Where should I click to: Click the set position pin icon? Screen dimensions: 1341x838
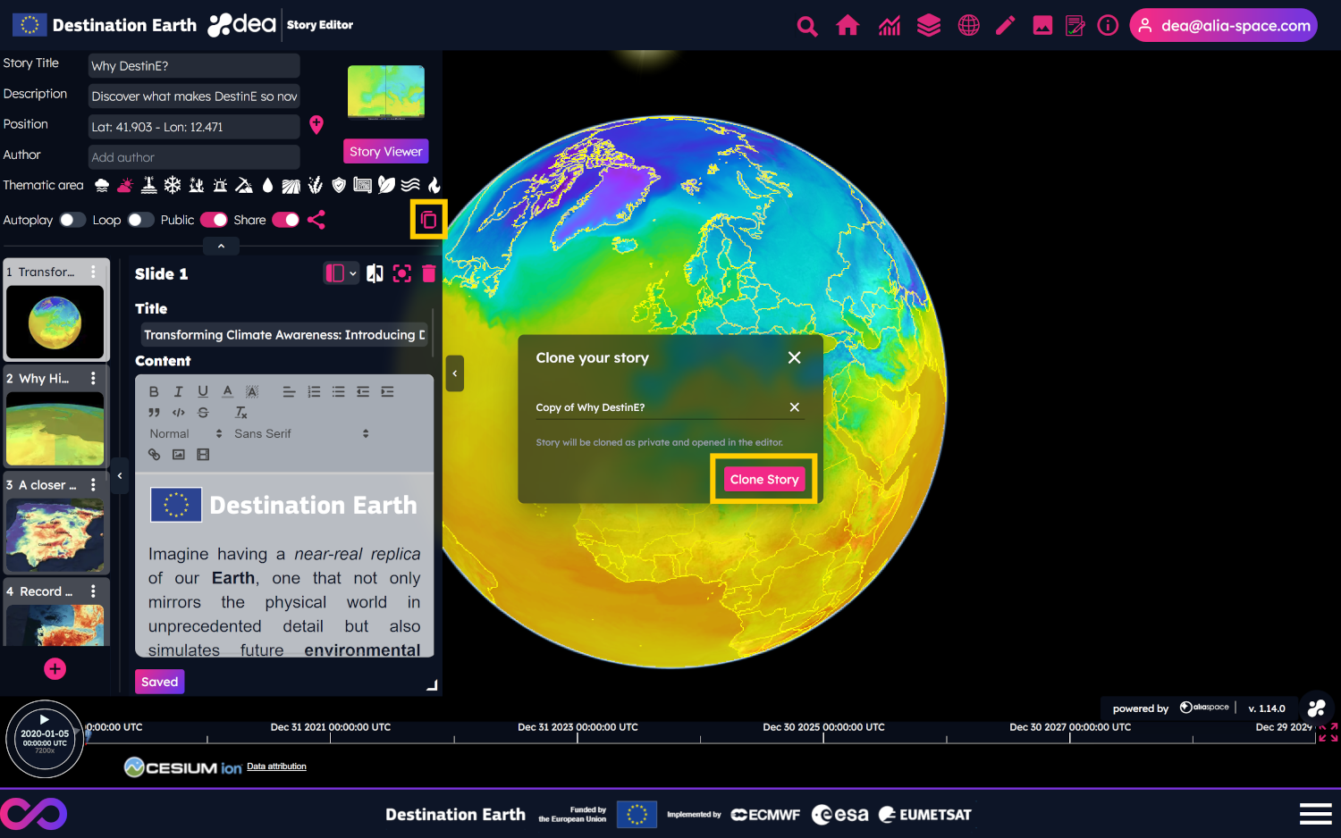coord(316,125)
